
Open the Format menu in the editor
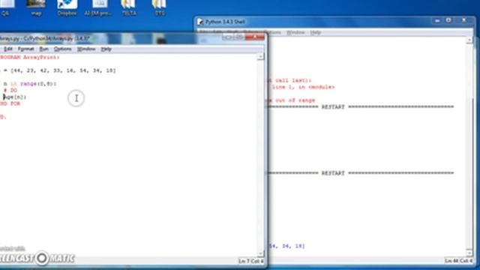(x=25, y=49)
